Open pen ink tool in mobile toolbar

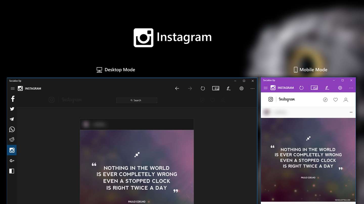click(327, 88)
